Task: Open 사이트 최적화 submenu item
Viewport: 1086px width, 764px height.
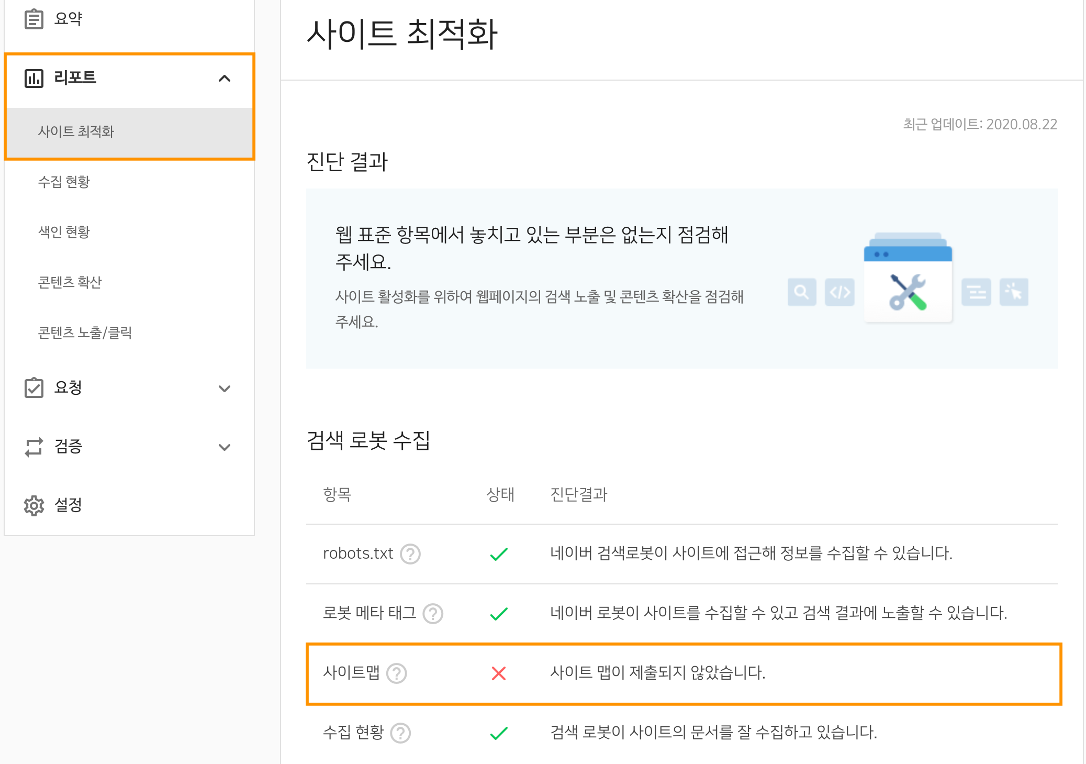Action: point(76,131)
